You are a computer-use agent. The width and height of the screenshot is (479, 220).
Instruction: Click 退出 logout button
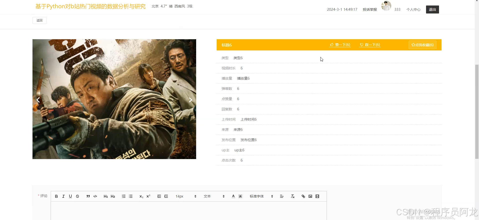point(433,9)
